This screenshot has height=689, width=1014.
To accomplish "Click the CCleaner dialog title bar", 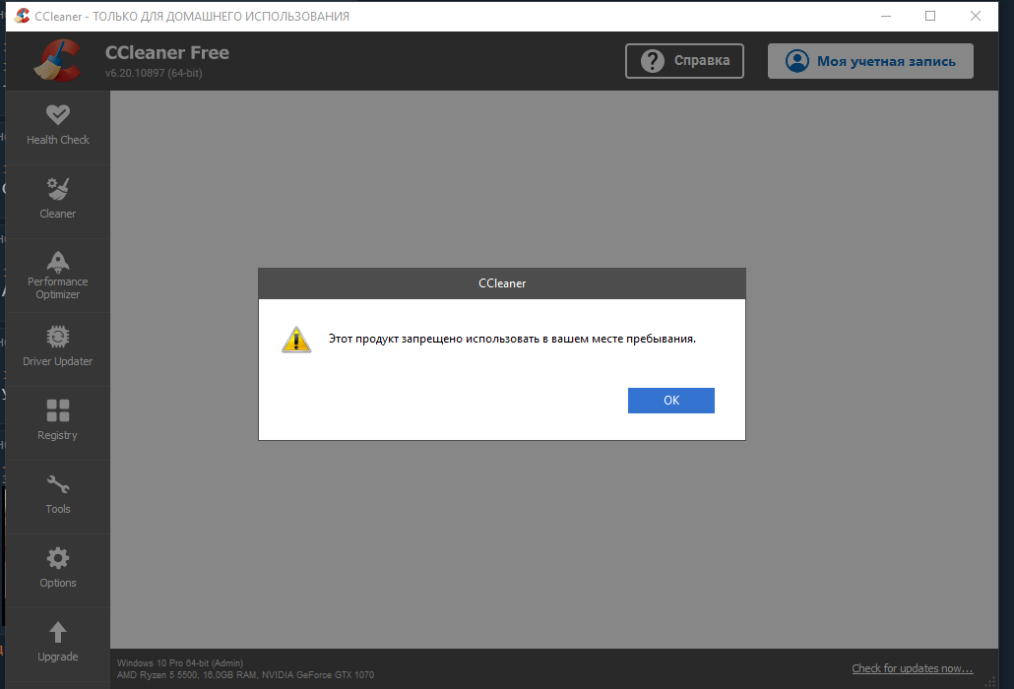I will coord(502,283).
